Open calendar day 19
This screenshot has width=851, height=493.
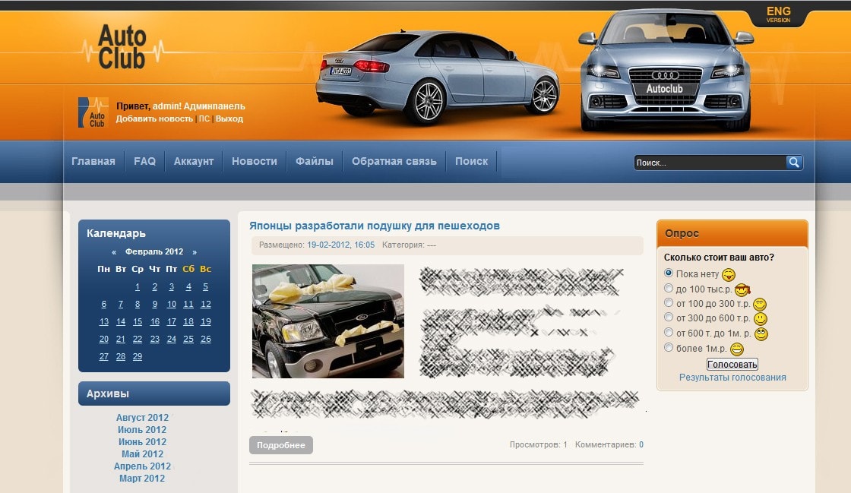click(x=206, y=321)
